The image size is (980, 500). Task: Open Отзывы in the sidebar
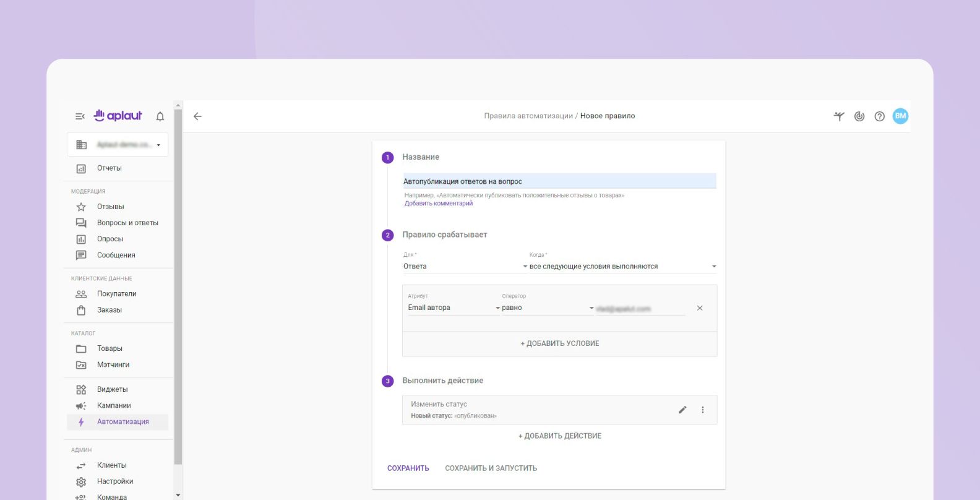[x=111, y=207]
